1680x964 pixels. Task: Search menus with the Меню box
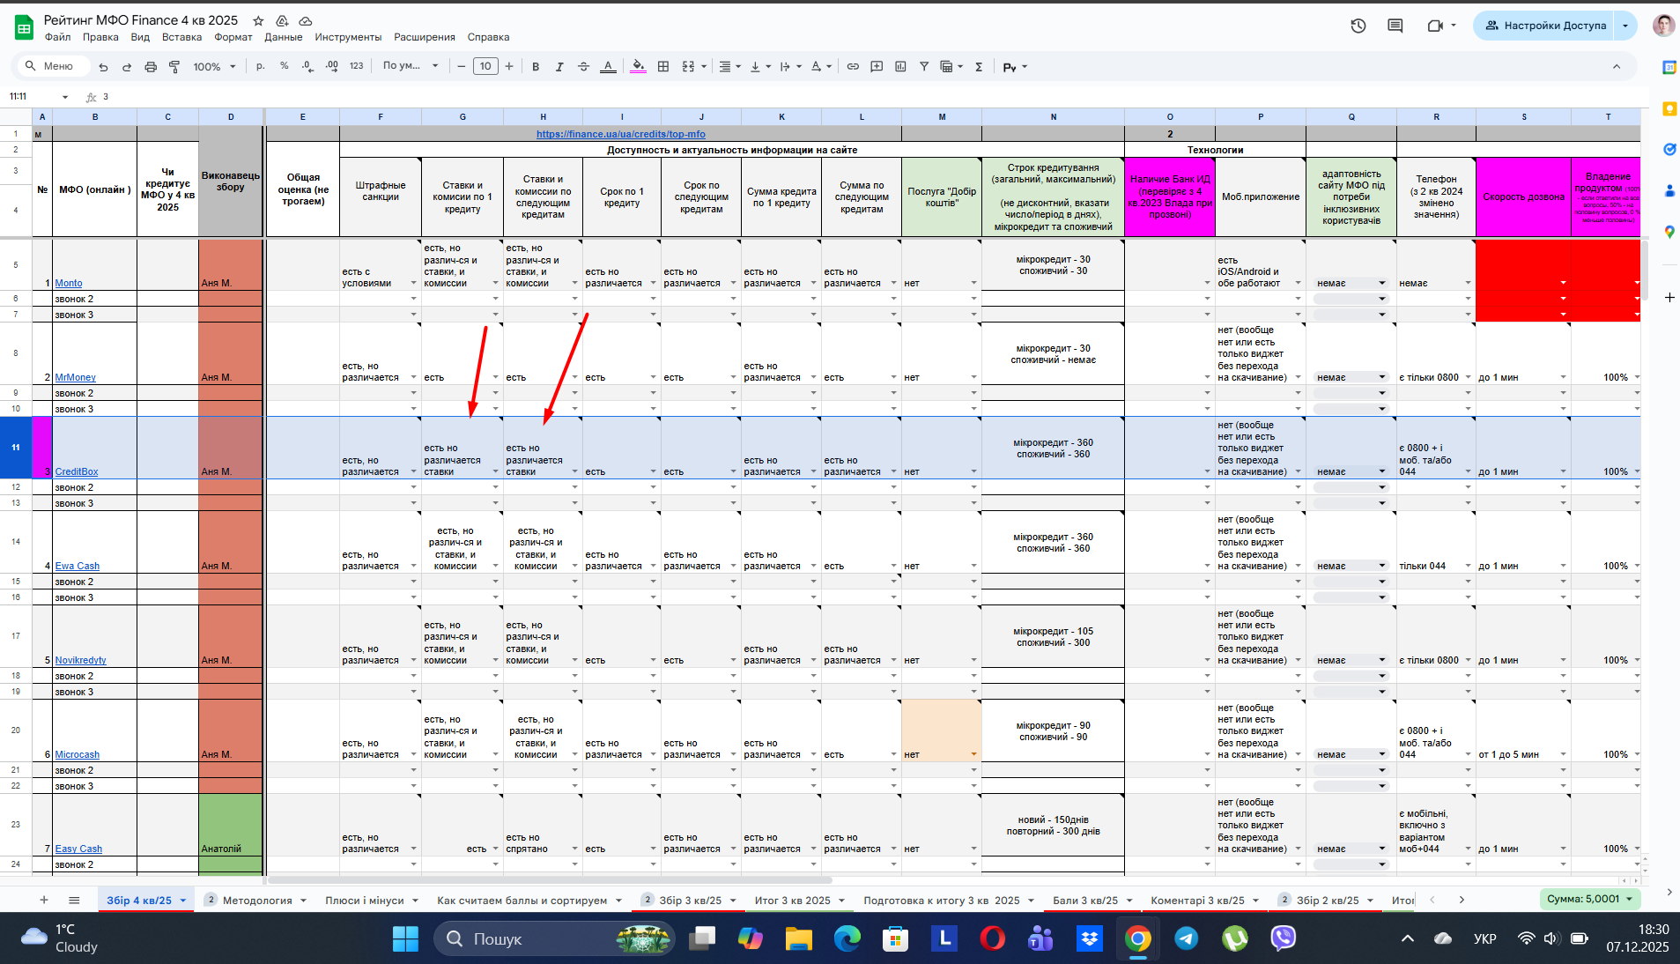53,66
